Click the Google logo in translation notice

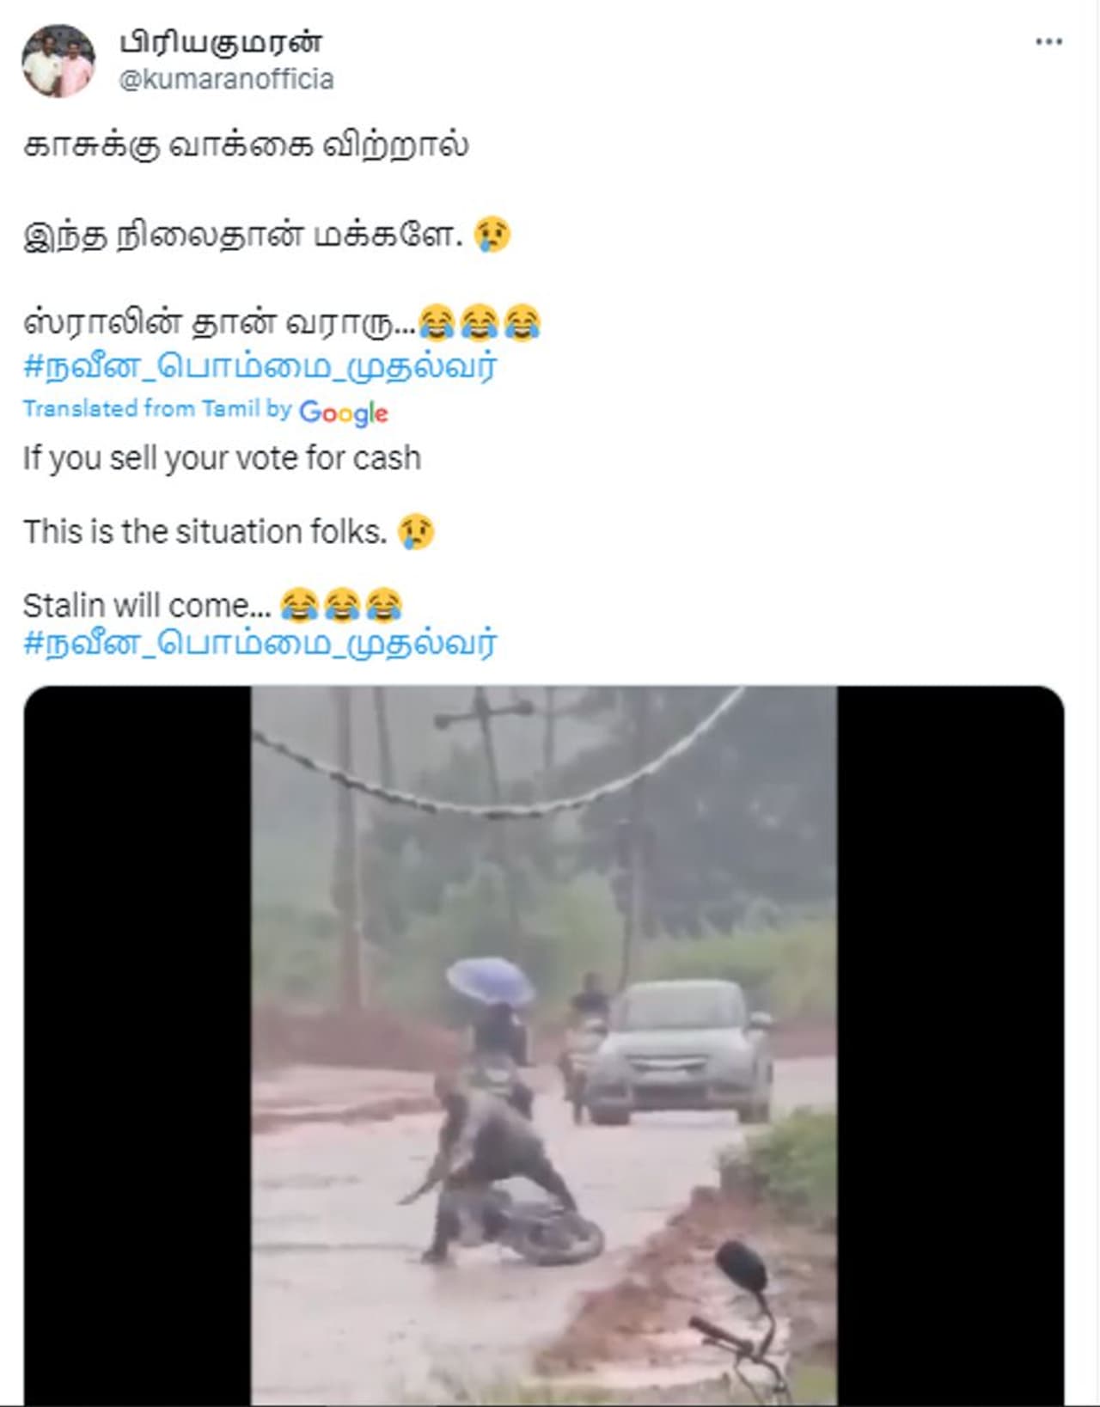click(x=344, y=413)
